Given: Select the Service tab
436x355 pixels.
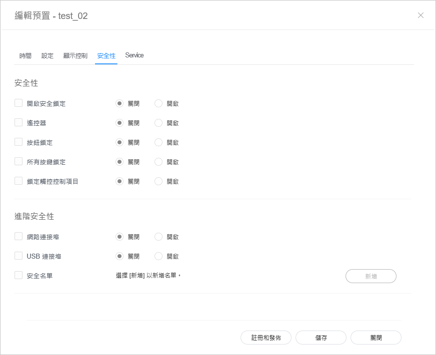Looking at the screenshot, I should [134, 55].
